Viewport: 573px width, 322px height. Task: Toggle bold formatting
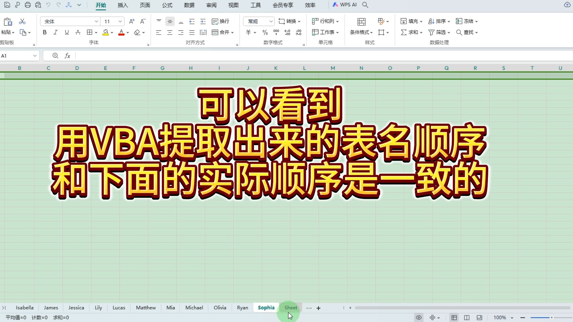tap(45, 32)
